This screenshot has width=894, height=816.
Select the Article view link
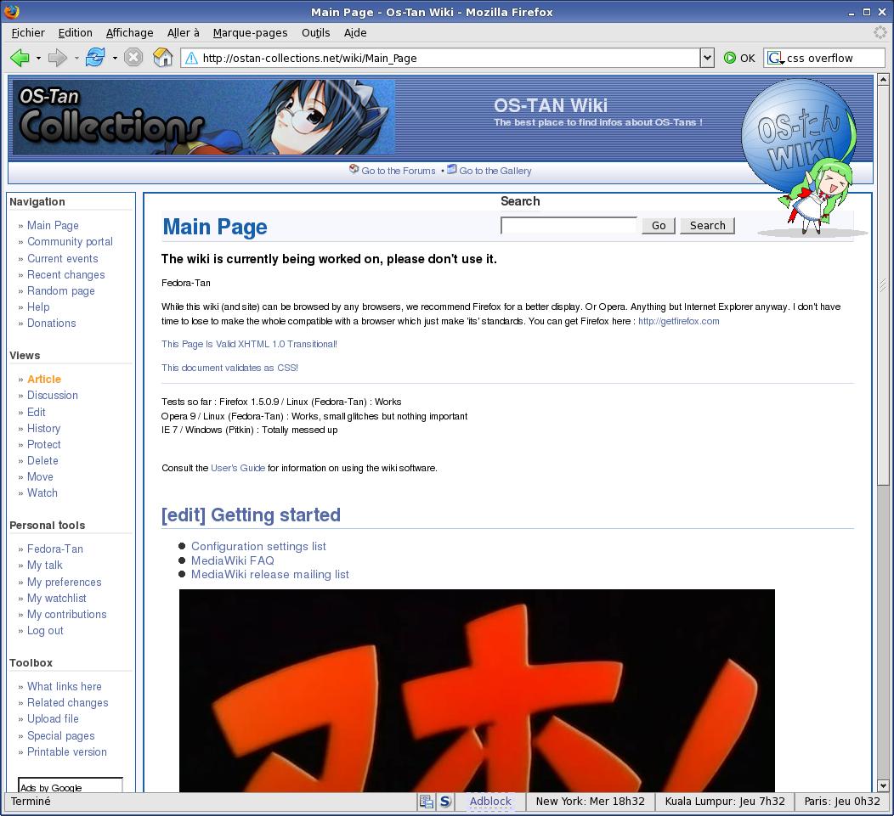(x=44, y=379)
